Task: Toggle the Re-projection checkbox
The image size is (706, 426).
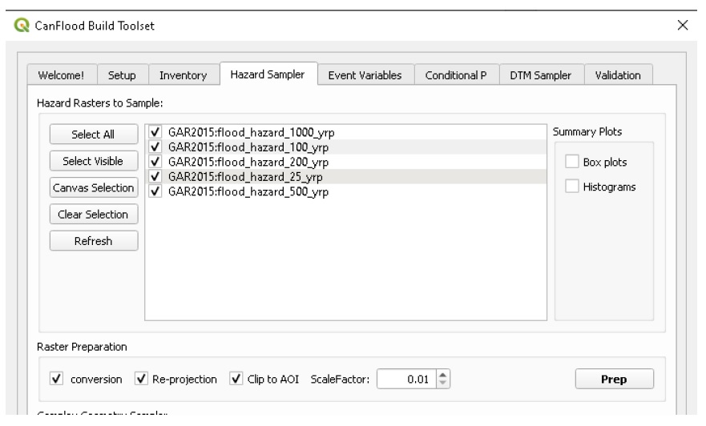Action: coord(141,379)
